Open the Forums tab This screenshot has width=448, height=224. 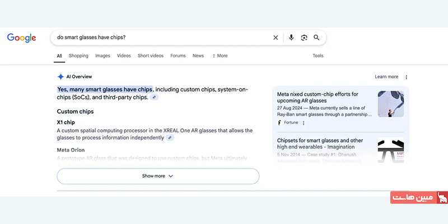tap(178, 55)
